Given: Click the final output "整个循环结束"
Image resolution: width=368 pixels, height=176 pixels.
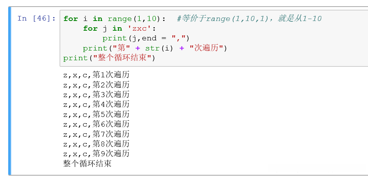Looking at the screenshot, I should pos(88,164).
